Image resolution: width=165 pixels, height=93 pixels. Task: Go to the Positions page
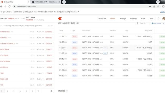(x=134, y=19)
